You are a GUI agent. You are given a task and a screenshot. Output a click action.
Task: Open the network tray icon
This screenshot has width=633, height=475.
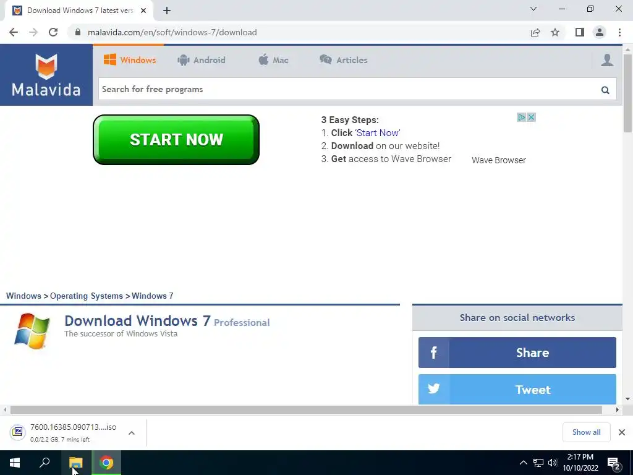point(538,463)
